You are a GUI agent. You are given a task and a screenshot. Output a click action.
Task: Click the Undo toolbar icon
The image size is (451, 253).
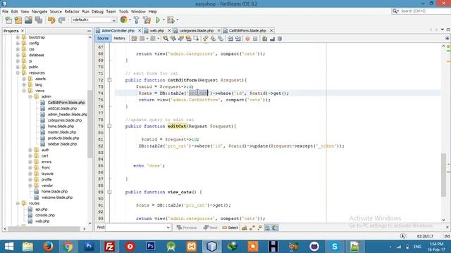(51, 20)
